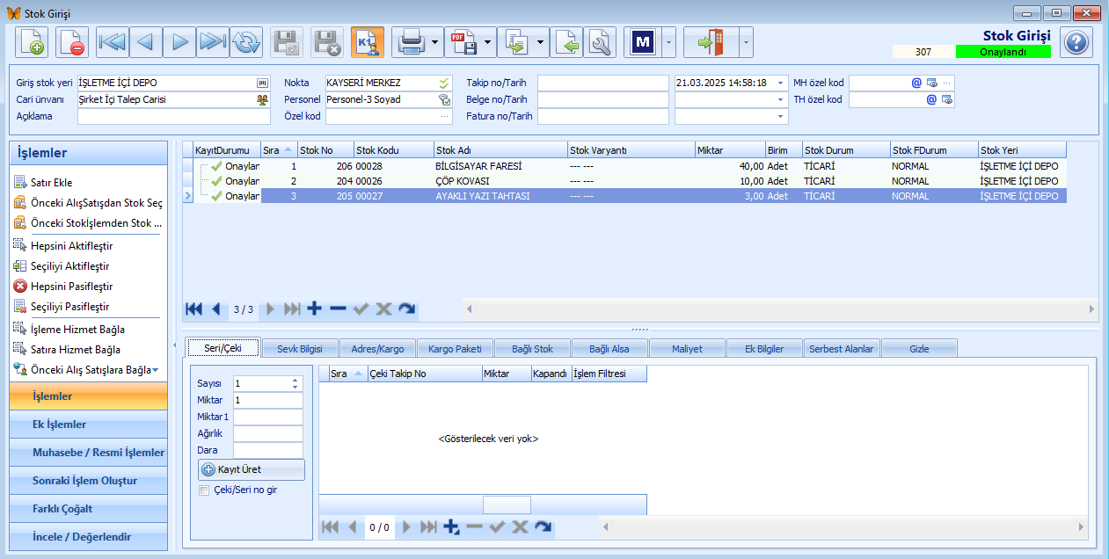Open the dropdown arrow beside M button
The height and width of the screenshot is (559, 1109).
[x=669, y=42]
